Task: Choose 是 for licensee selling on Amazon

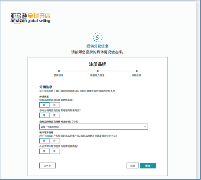Action: [44, 151]
